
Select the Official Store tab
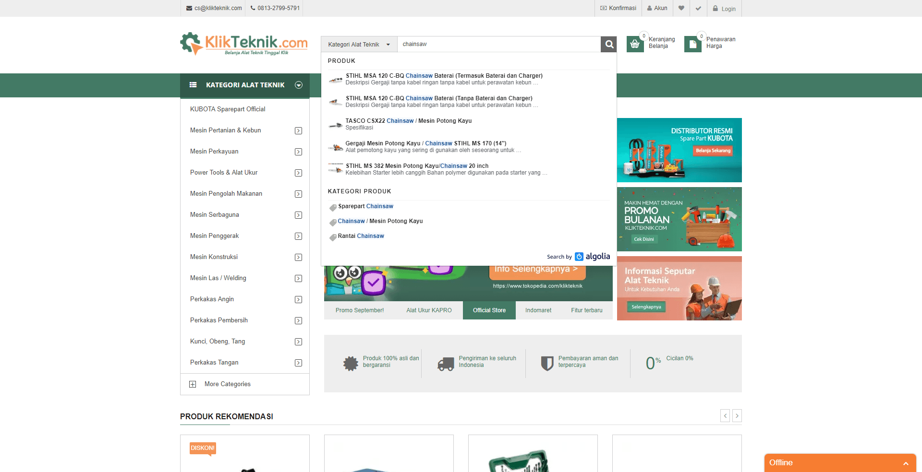tap(489, 310)
